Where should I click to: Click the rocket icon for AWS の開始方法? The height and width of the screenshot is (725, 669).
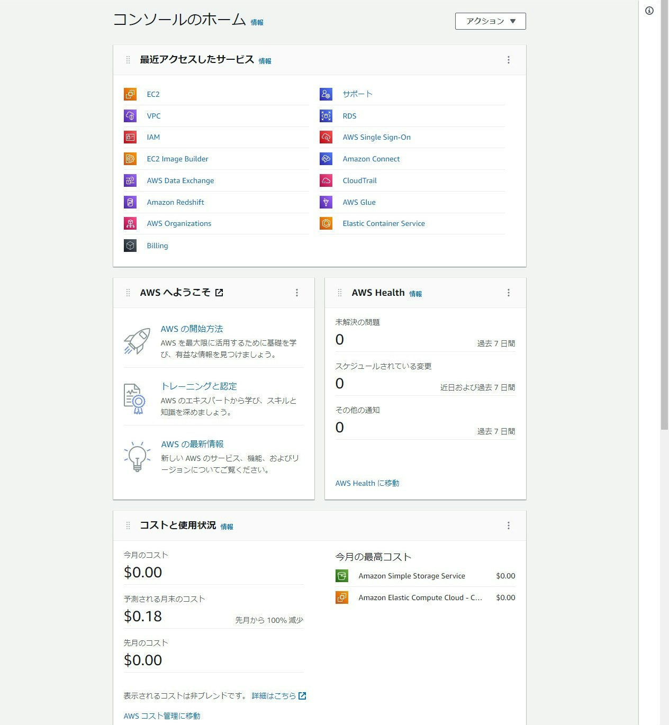tap(137, 341)
